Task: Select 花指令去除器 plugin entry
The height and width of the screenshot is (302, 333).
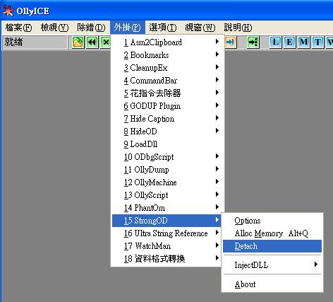Action: tap(166, 93)
